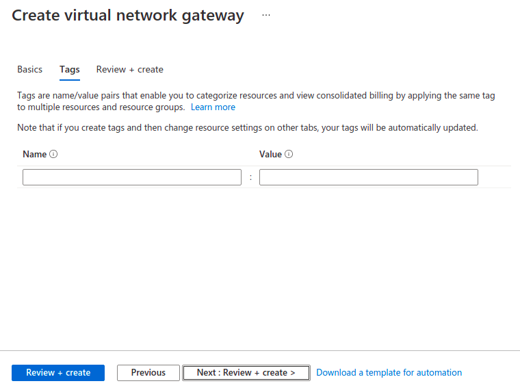Switch to the Basics tab
This screenshot has width=520, height=390.
[x=29, y=69]
